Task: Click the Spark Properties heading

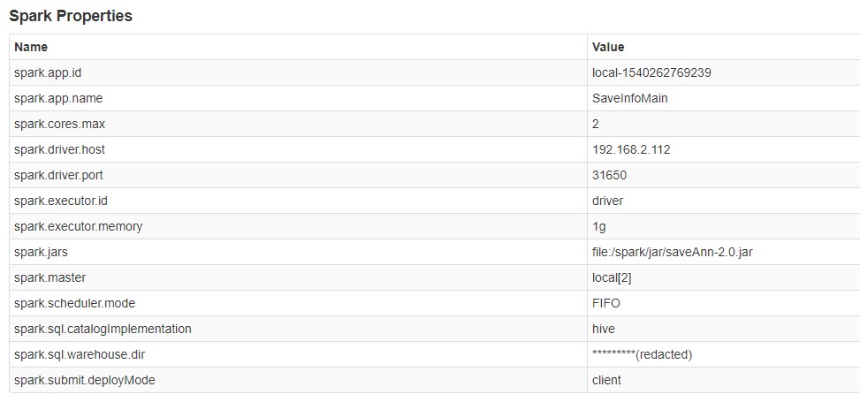Action: pyautogui.click(x=71, y=17)
